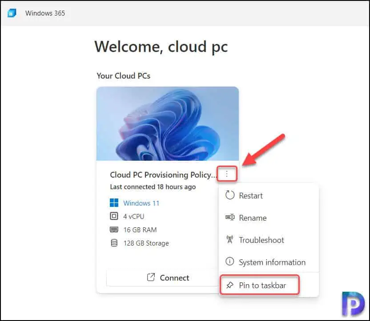Click the Connect button
370x321 pixels.
tap(162, 278)
